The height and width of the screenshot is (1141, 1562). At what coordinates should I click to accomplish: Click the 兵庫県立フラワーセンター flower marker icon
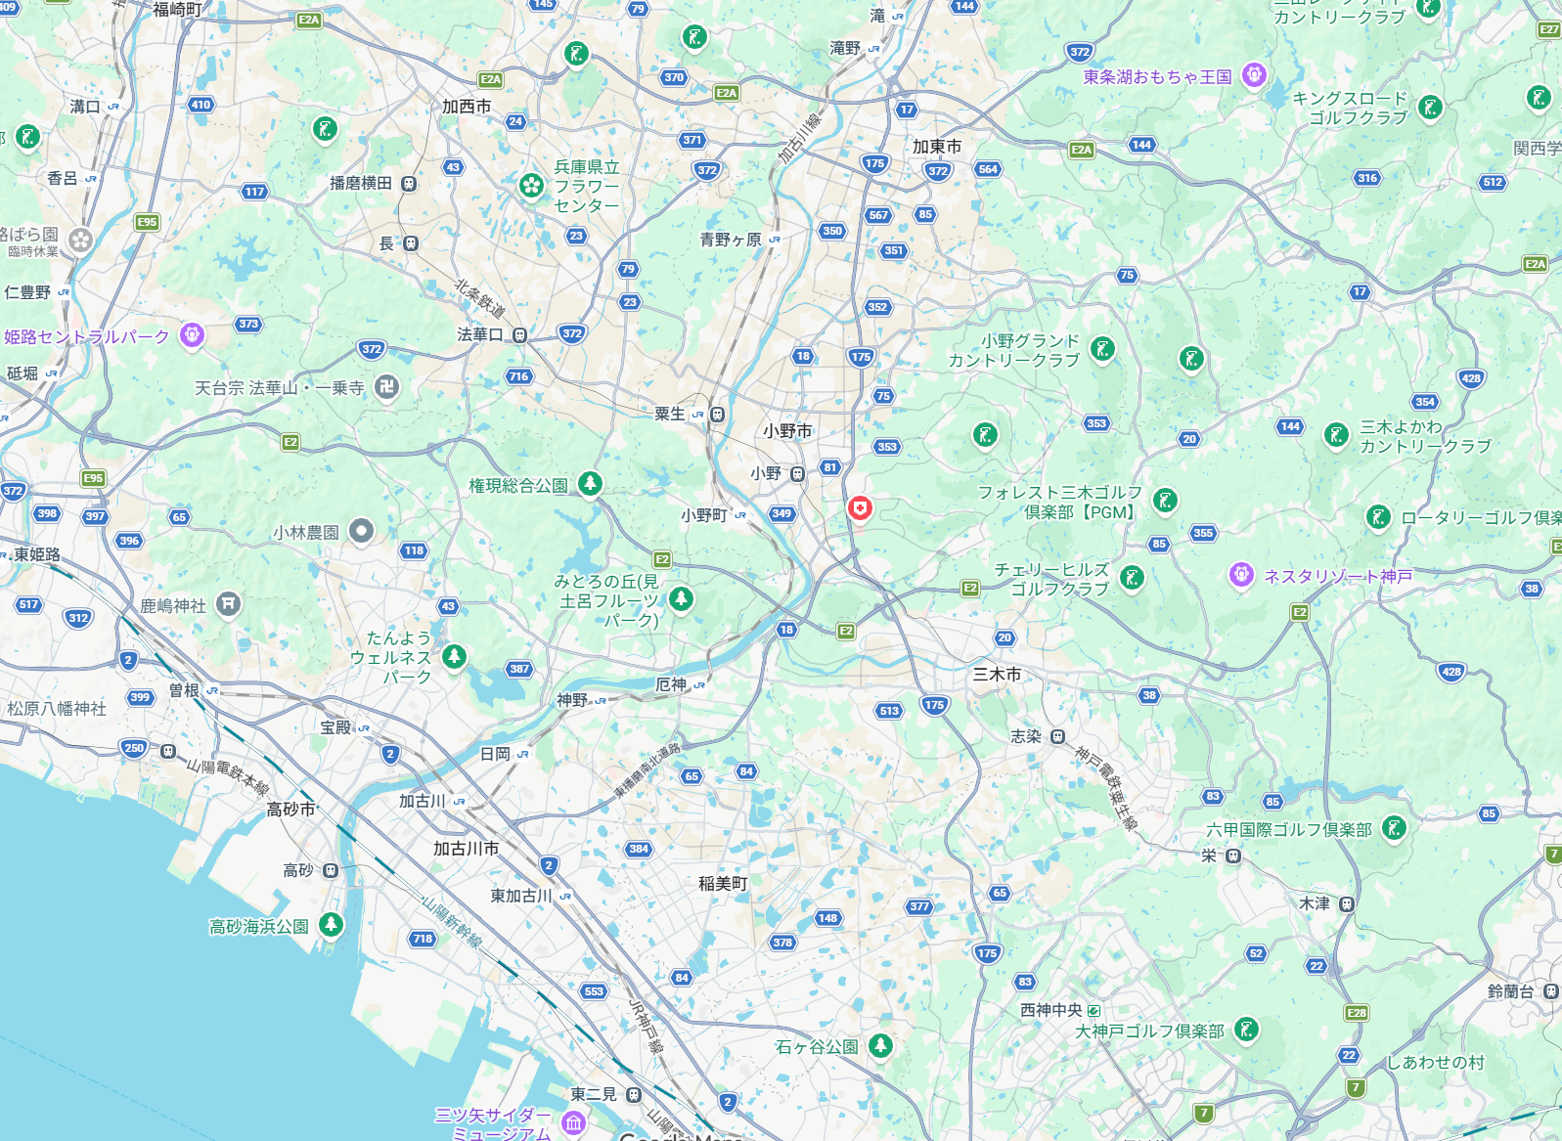pyautogui.click(x=531, y=185)
